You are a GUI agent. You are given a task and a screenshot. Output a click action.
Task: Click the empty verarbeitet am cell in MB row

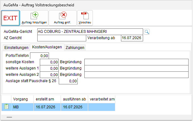coord(101,107)
